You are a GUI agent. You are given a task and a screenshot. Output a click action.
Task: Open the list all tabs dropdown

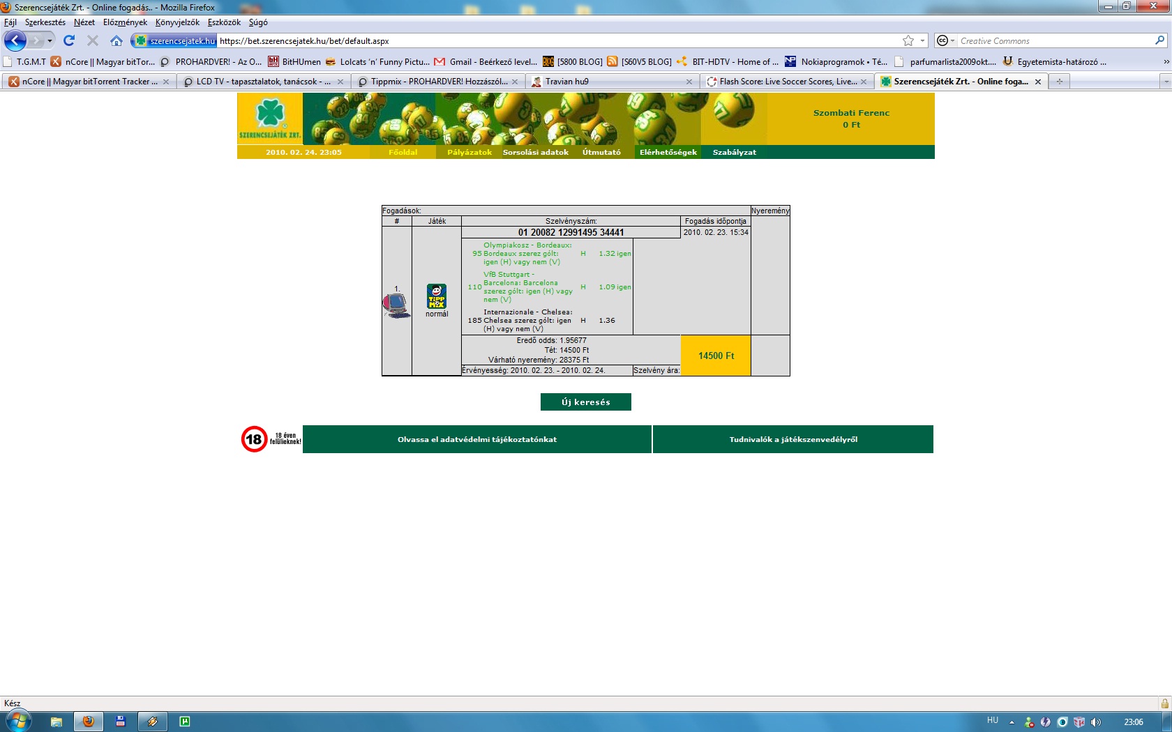[x=1166, y=82]
